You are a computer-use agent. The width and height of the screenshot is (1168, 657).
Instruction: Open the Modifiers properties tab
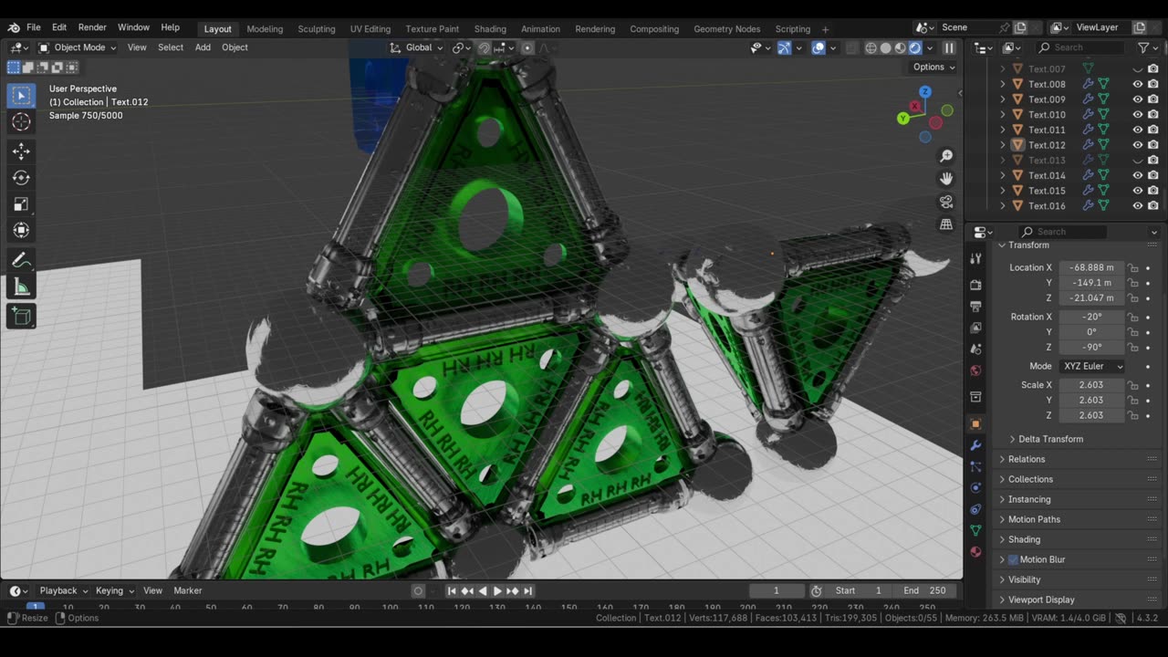975,445
